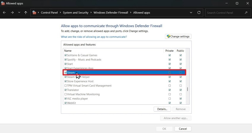The image size is (252, 133).
Task: Check the Private box for VLC media player
Action: (170, 99)
